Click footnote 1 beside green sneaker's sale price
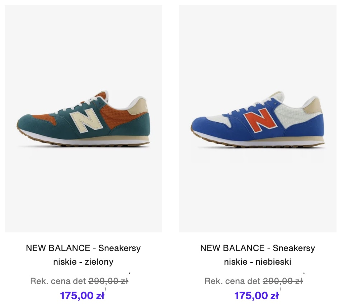Screen dimensions: 343x307 (x=106, y=289)
